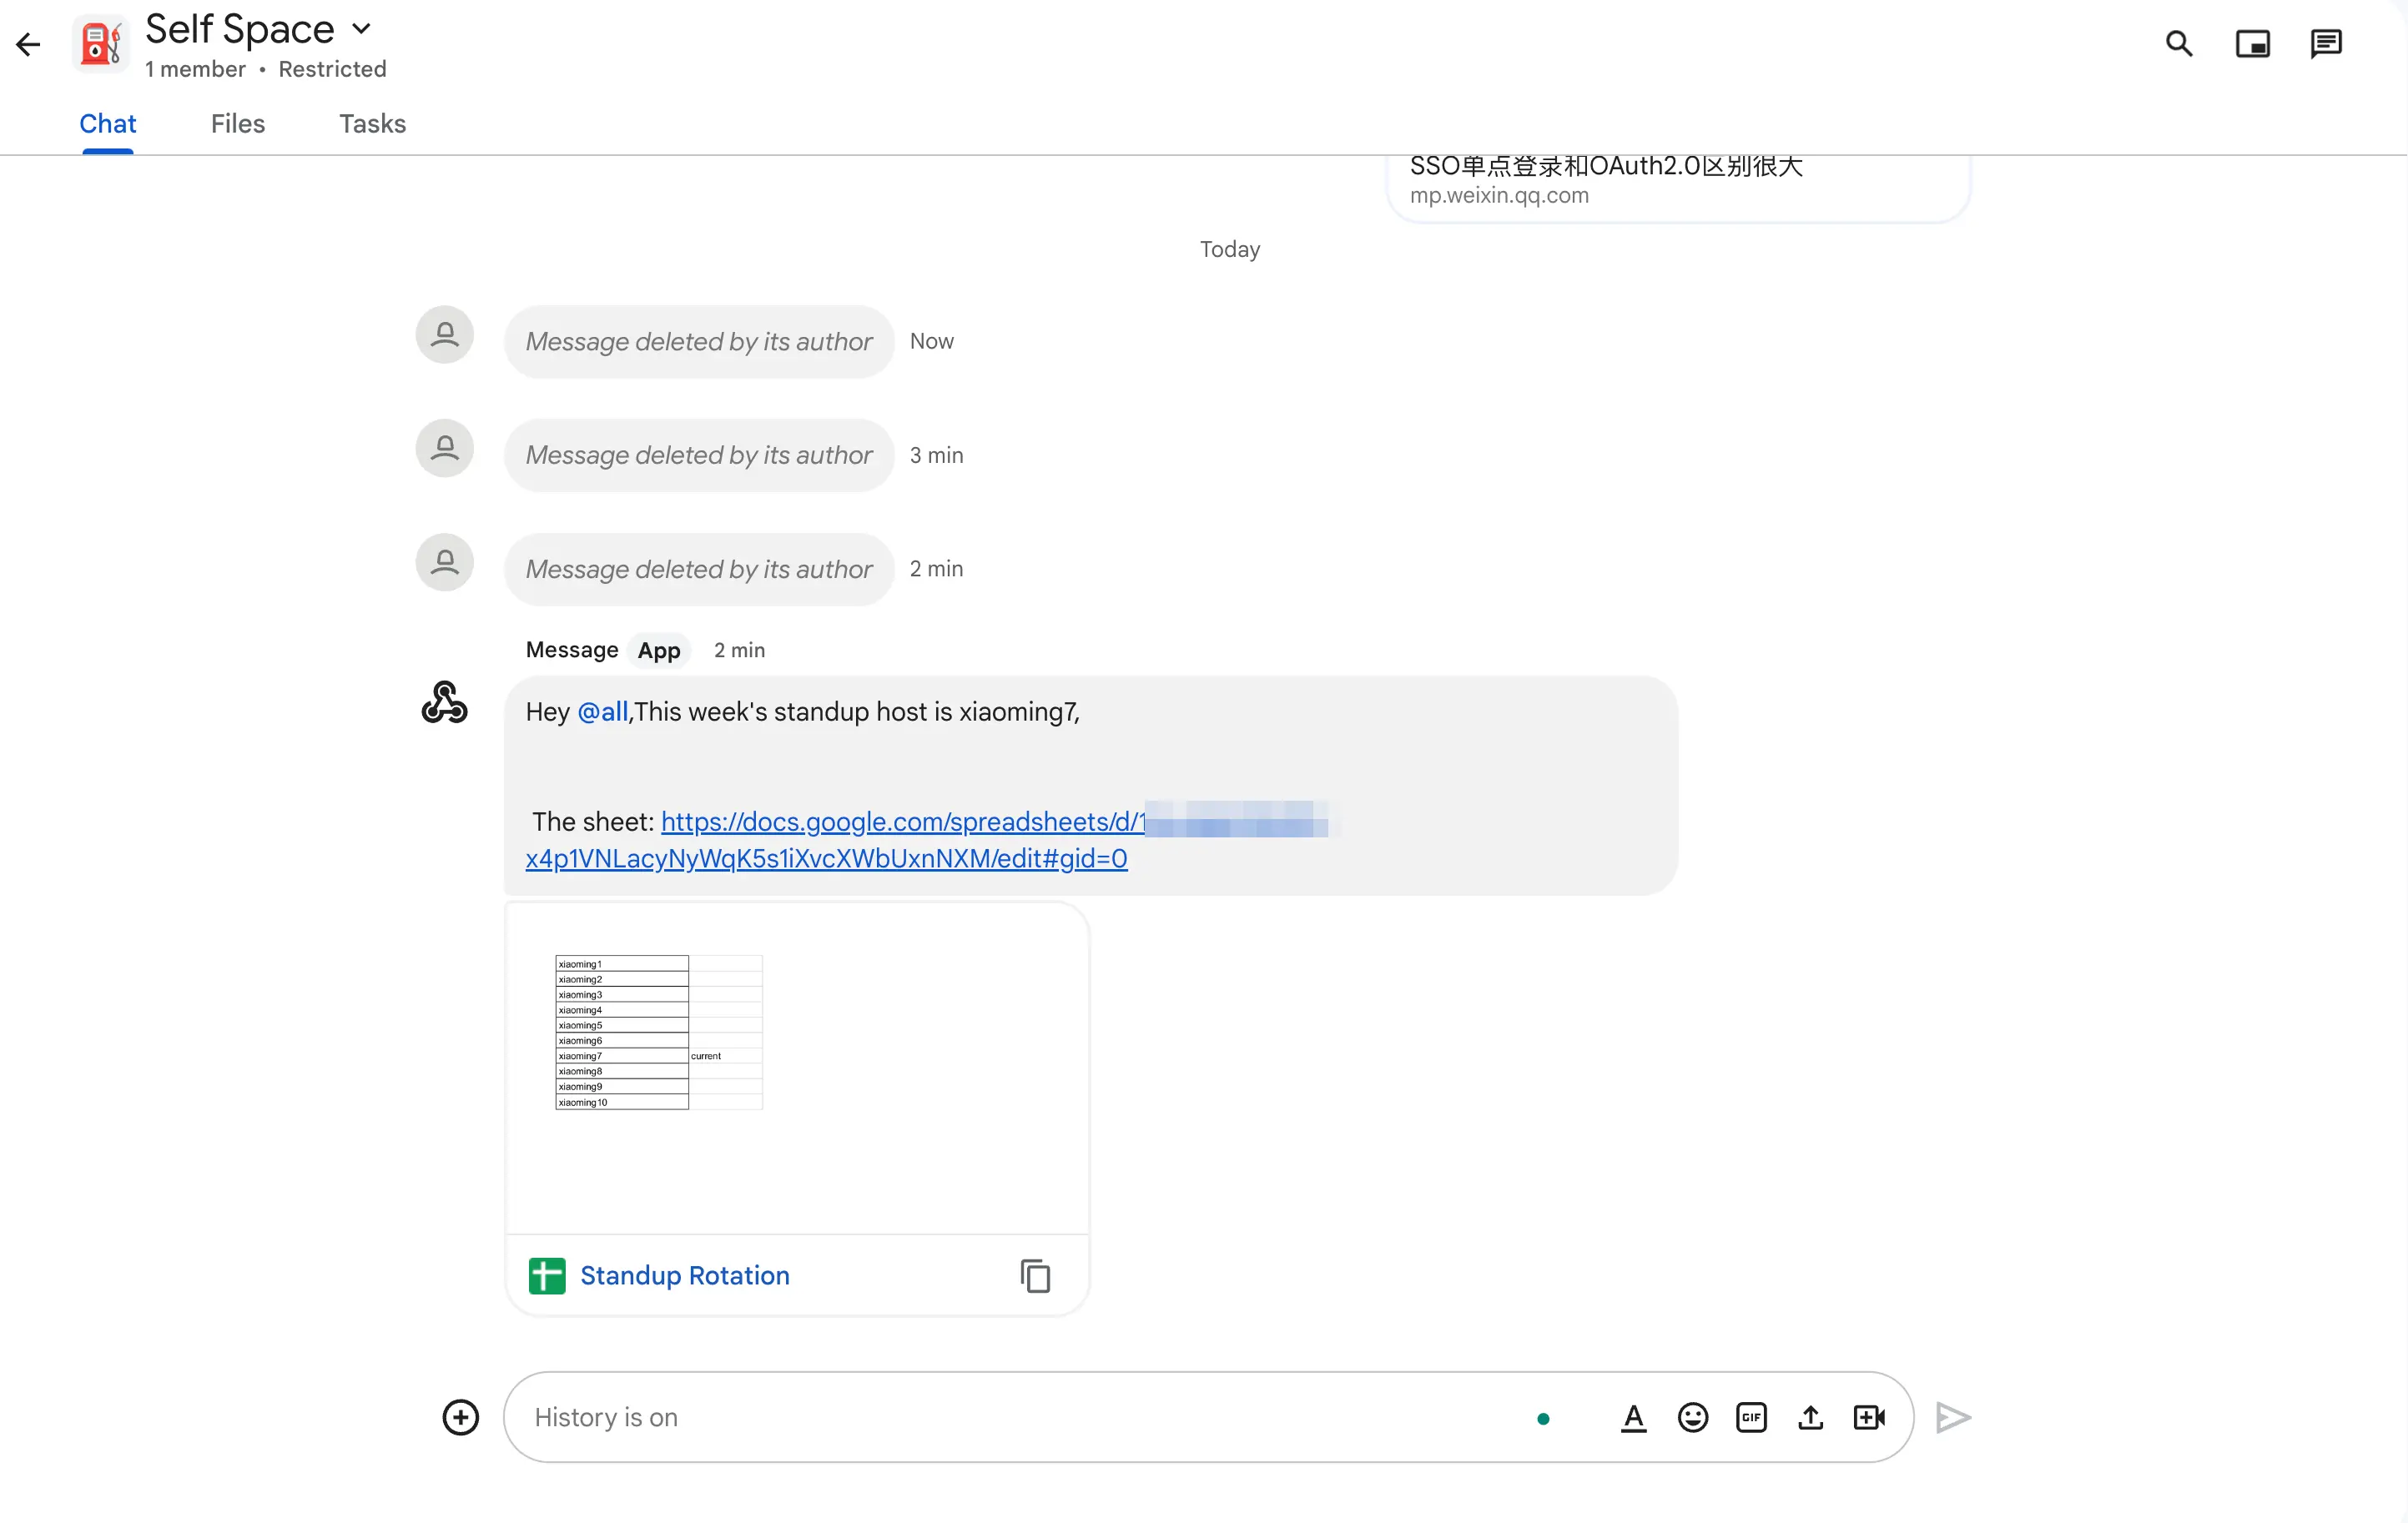Select the deleted message marked 3 min
2408x1523 pixels.
click(699, 455)
